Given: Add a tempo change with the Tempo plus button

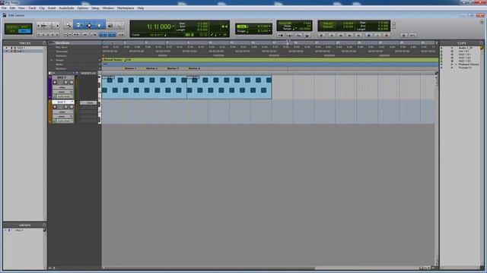Looking at the screenshot, I should pos(100,60).
